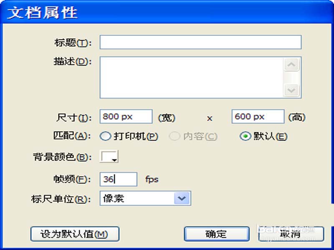Click the 设为默认值(M) button
Screen dimensions: 334x250
coord(75,234)
